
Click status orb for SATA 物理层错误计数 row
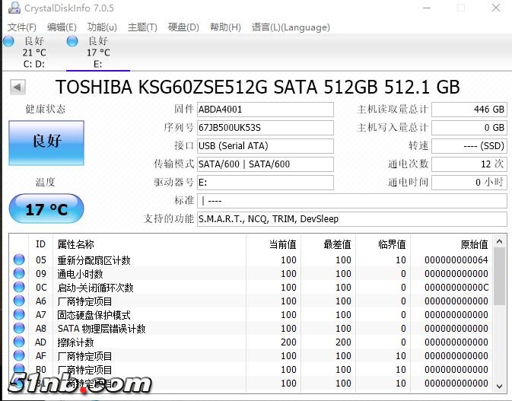tap(19, 329)
